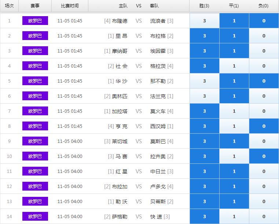Viewport: 279px width, 224px height.
Task: Deselect draw (1) for match 9 莱切城
Action: point(234,141)
